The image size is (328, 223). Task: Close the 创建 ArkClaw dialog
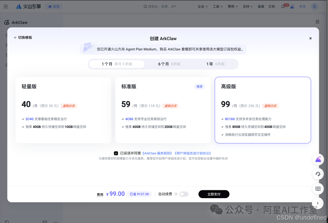coord(310,38)
